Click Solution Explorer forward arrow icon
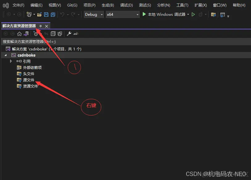 pos(12,34)
